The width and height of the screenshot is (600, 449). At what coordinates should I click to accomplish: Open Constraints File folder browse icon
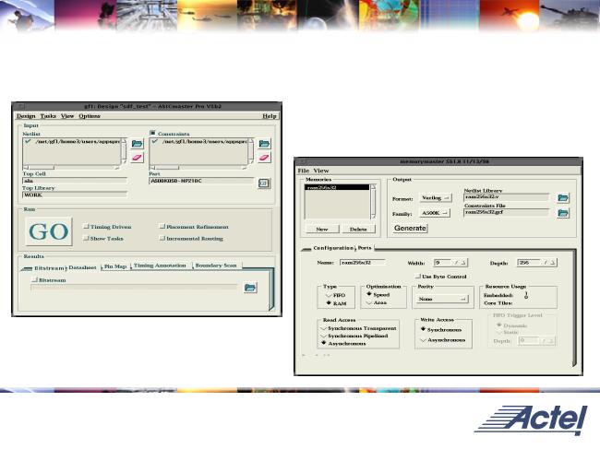pyautogui.click(x=563, y=214)
